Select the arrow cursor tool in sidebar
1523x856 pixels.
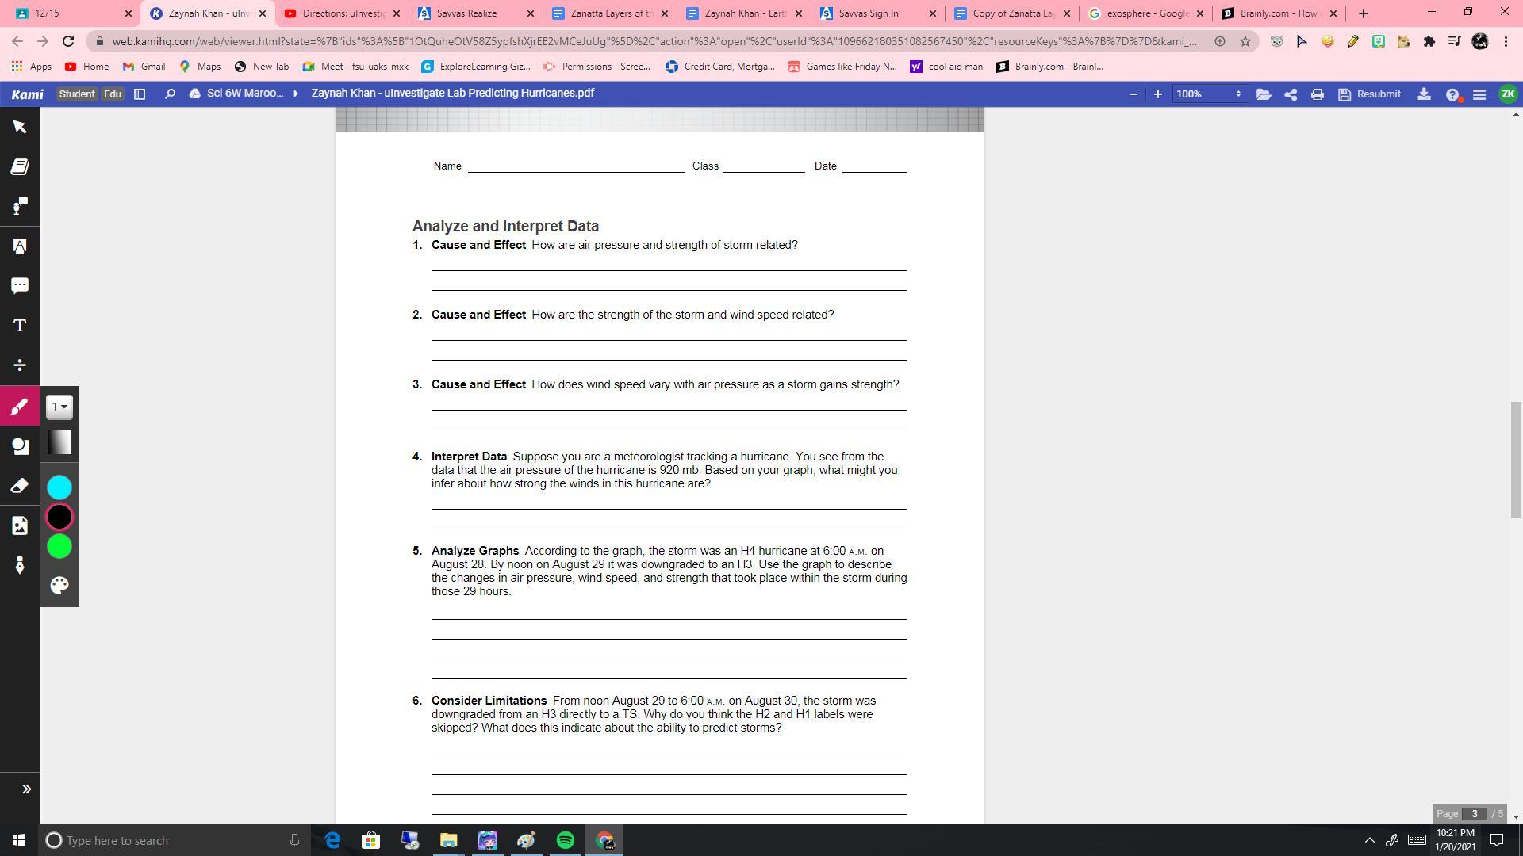(20, 127)
